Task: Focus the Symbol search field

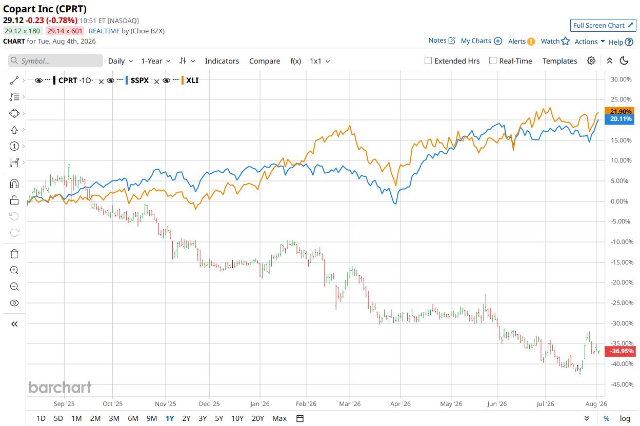Action: [x=55, y=61]
